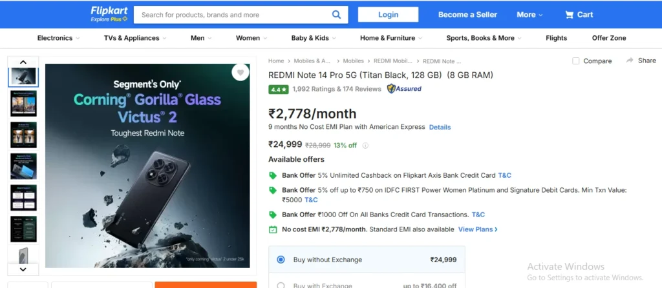The height and width of the screenshot is (288, 662).
Task: Open the Flights menu item
Action: pyautogui.click(x=556, y=38)
